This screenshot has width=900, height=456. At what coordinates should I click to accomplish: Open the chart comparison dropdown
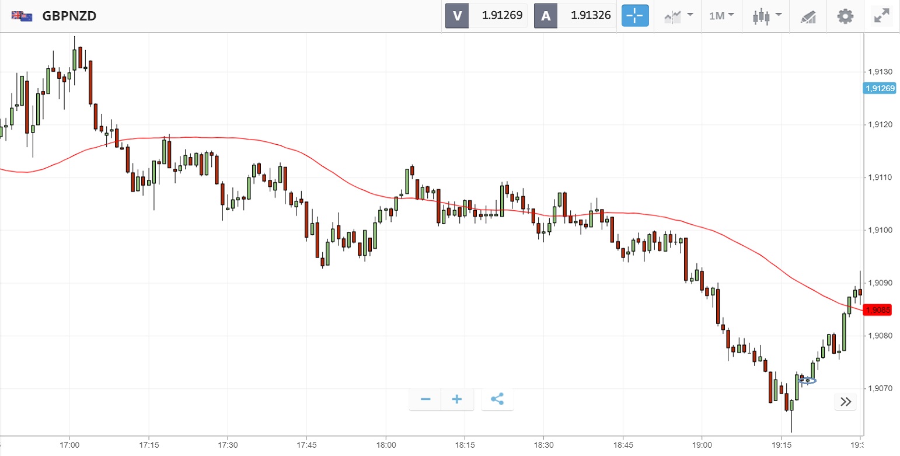click(679, 16)
